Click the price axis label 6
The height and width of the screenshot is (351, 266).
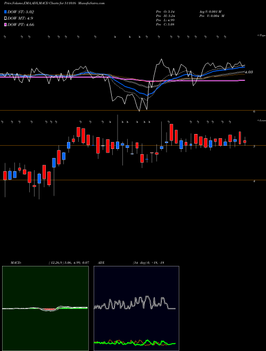coord(254,112)
